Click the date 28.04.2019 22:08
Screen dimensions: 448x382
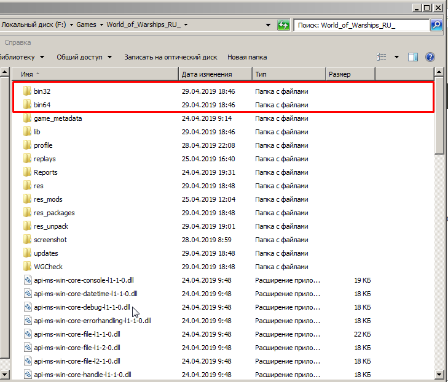point(208,145)
